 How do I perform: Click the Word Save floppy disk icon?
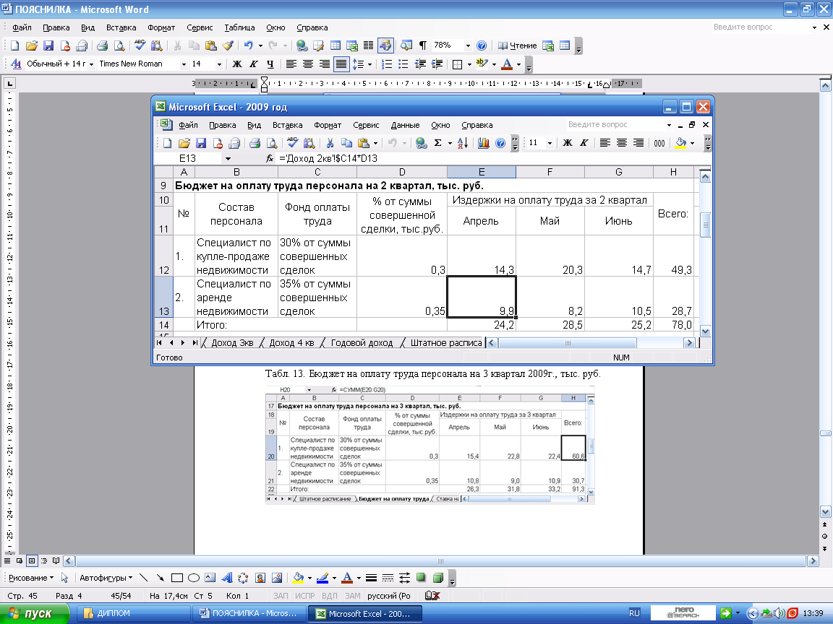[48, 45]
